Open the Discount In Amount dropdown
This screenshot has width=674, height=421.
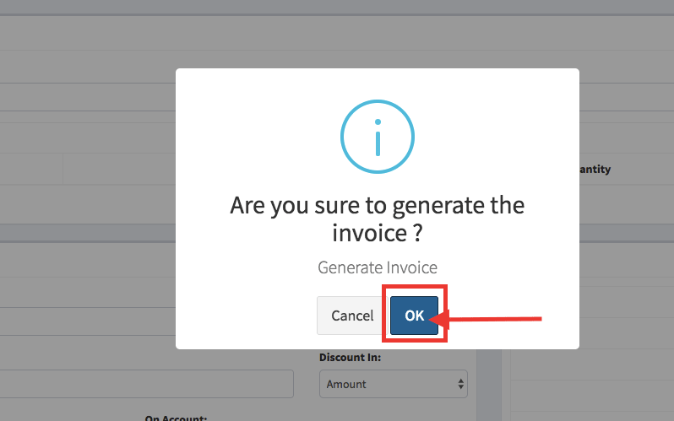(394, 384)
